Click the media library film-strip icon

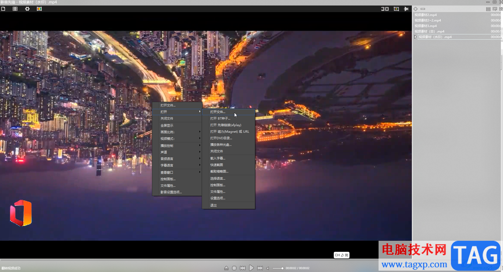[x=15, y=9]
